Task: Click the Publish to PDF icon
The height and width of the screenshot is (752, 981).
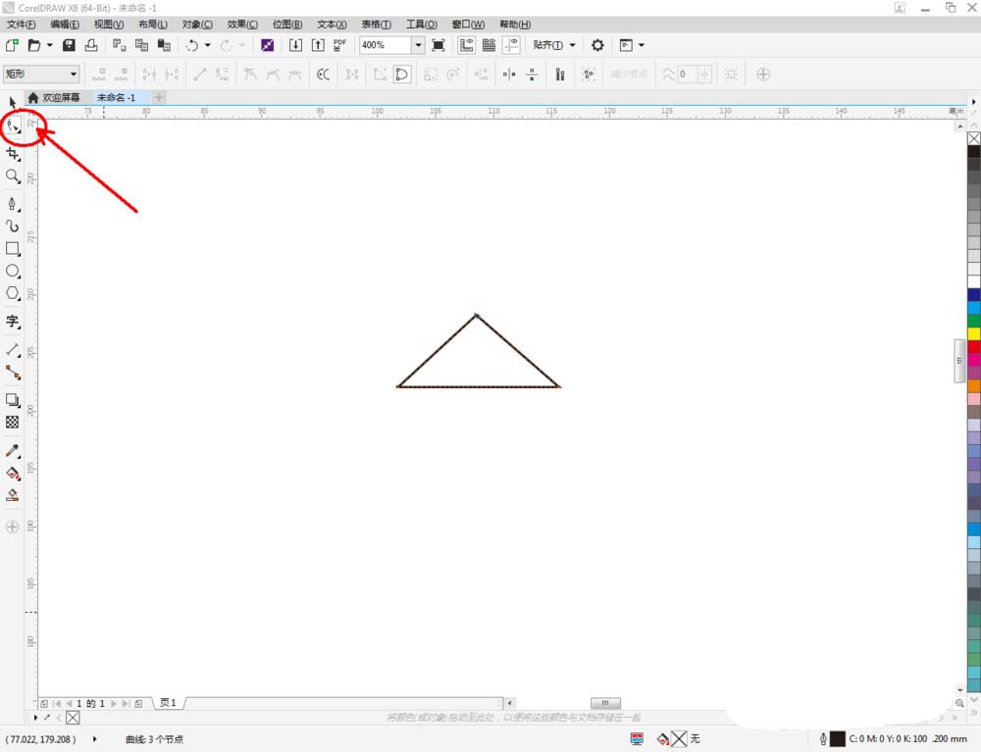Action: click(x=339, y=45)
